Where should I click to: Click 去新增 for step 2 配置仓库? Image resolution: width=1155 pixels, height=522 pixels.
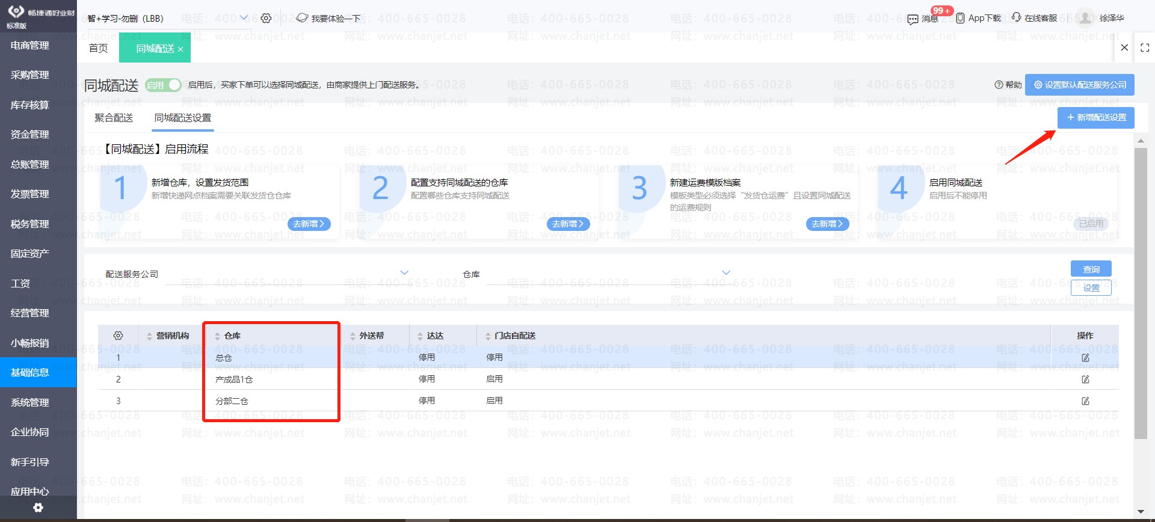[568, 224]
